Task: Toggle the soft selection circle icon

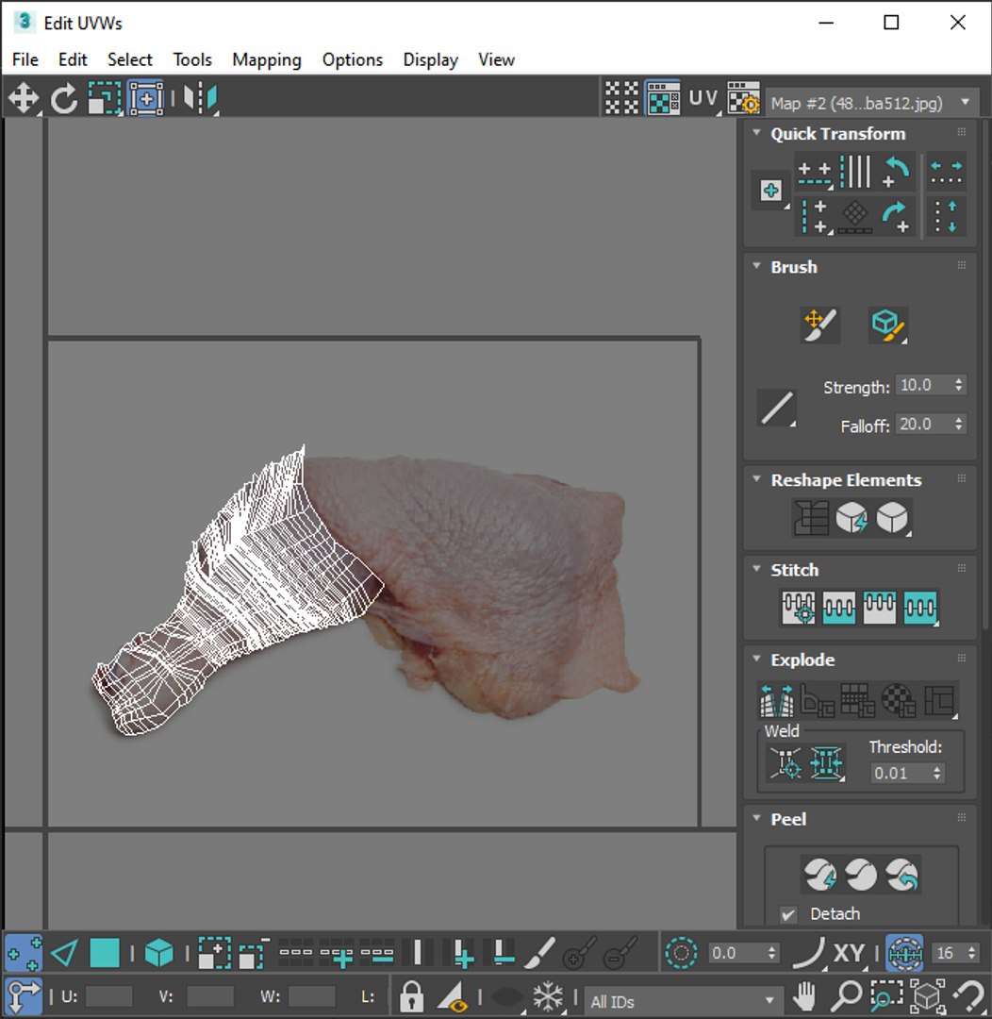Action: pos(681,953)
